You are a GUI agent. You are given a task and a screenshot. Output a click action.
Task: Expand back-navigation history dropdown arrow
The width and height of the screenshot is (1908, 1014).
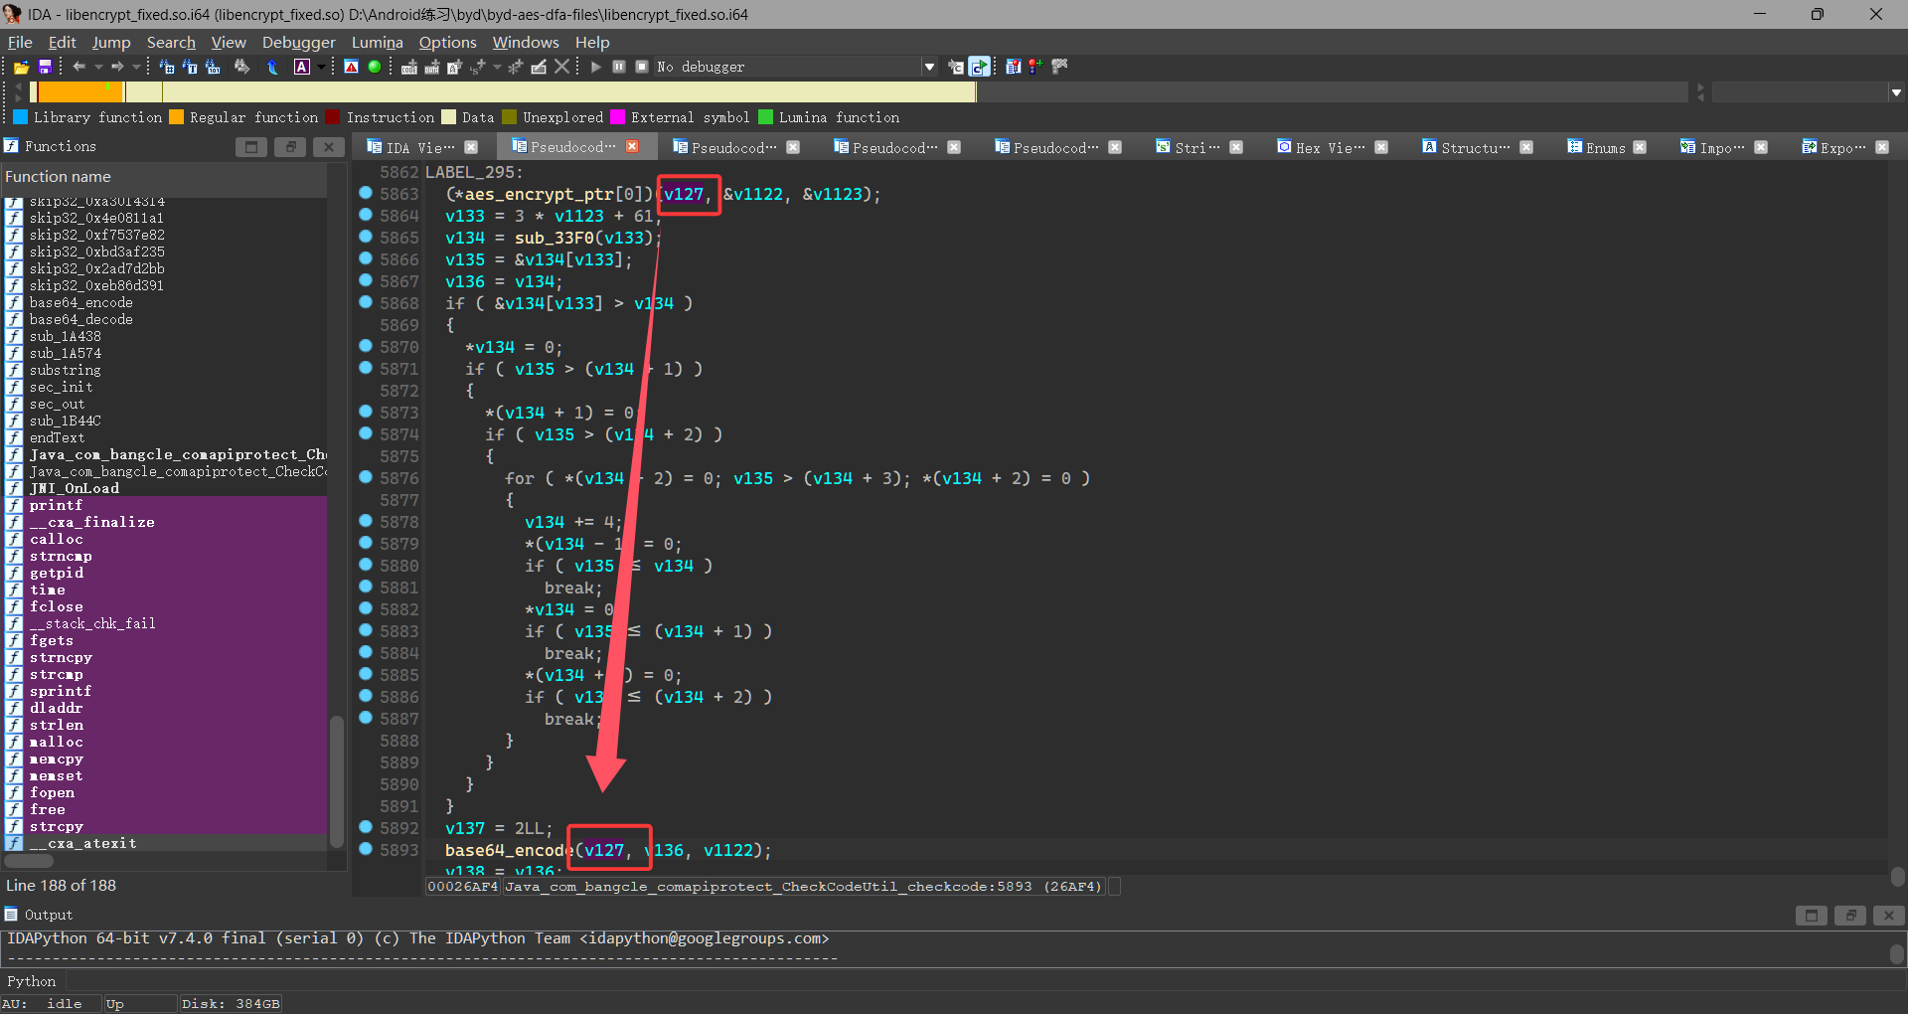click(98, 67)
